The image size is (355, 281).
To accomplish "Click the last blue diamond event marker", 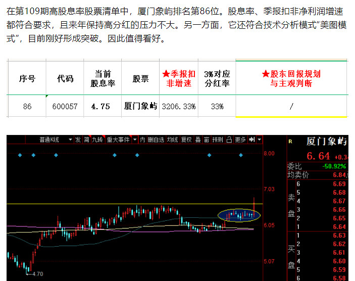I will pyautogui.click(x=241, y=155).
